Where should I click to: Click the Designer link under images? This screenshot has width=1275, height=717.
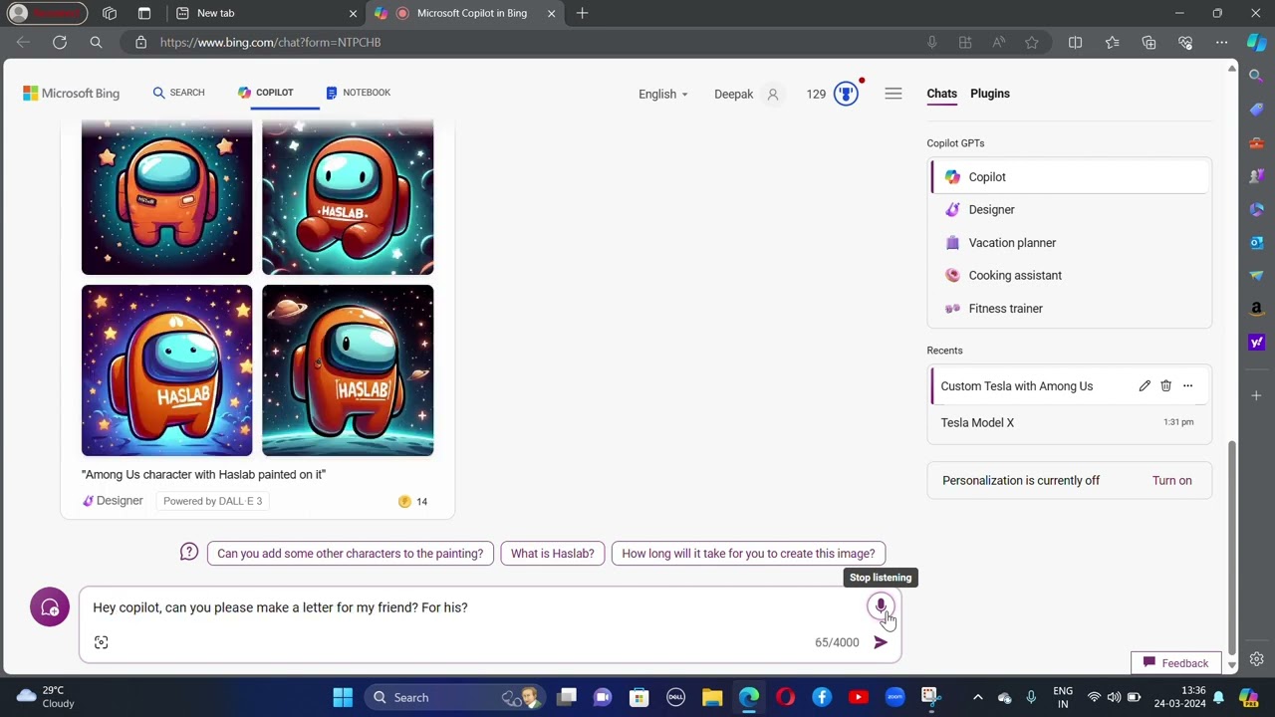point(113,501)
